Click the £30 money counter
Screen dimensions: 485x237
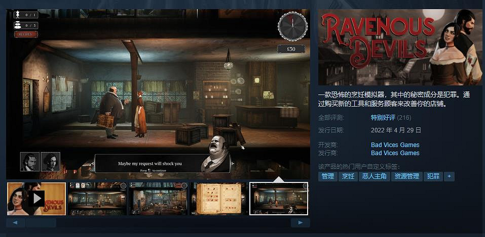[x=291, y=49]
